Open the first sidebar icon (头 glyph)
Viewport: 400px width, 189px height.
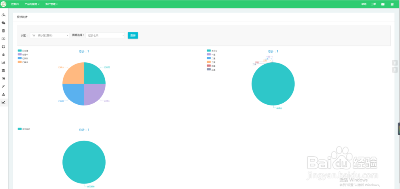pyautogui.click(x=4, y=15)
